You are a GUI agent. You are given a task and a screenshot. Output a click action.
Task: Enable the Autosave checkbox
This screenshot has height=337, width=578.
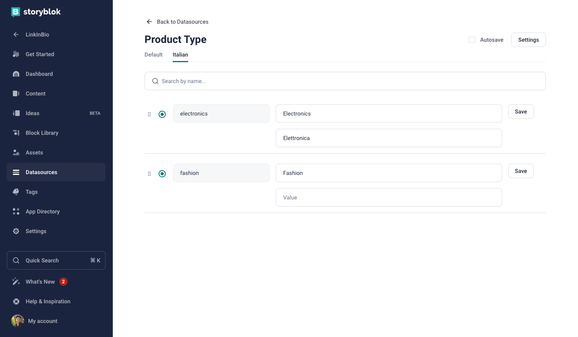pyautogui.click(x=472, y=40)
